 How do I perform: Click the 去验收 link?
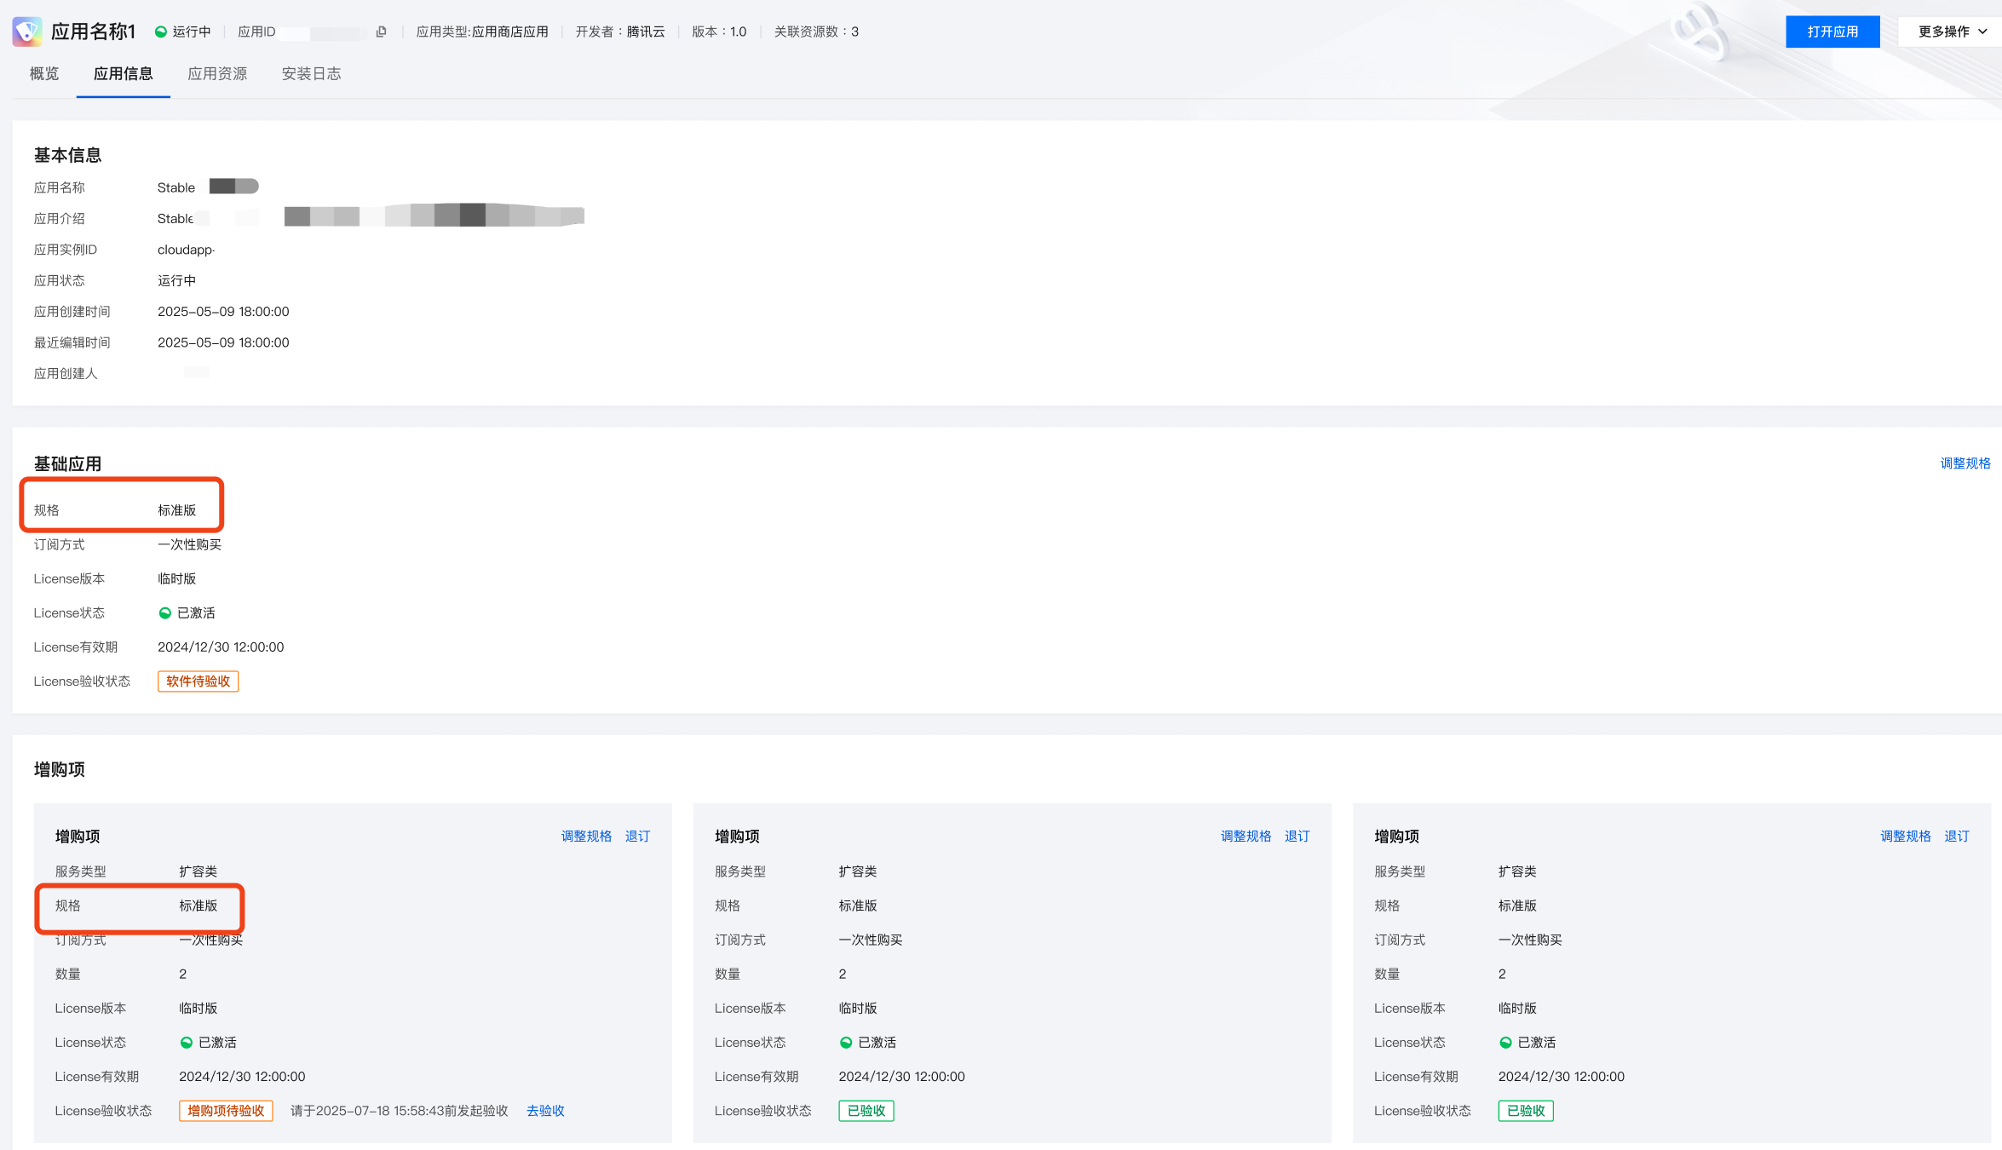tap(545, 1111)
